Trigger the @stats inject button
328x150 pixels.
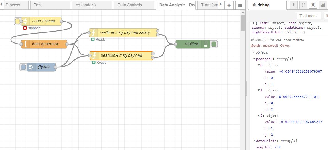point(23,67)
